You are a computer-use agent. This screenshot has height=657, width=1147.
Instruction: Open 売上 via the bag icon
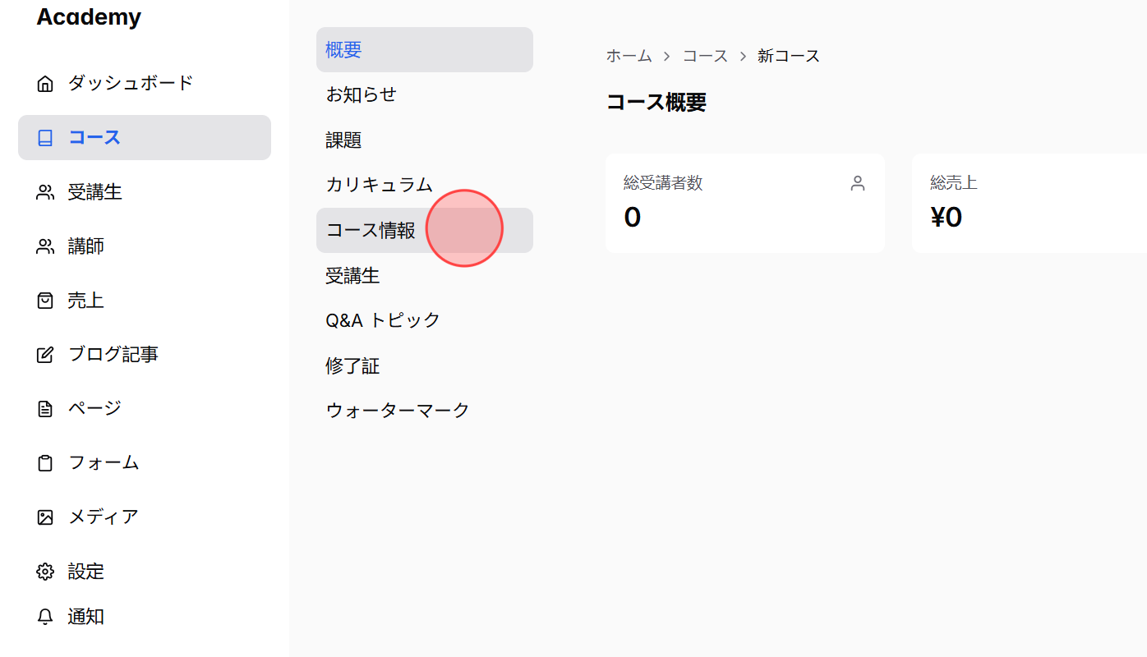click(45, 300)
